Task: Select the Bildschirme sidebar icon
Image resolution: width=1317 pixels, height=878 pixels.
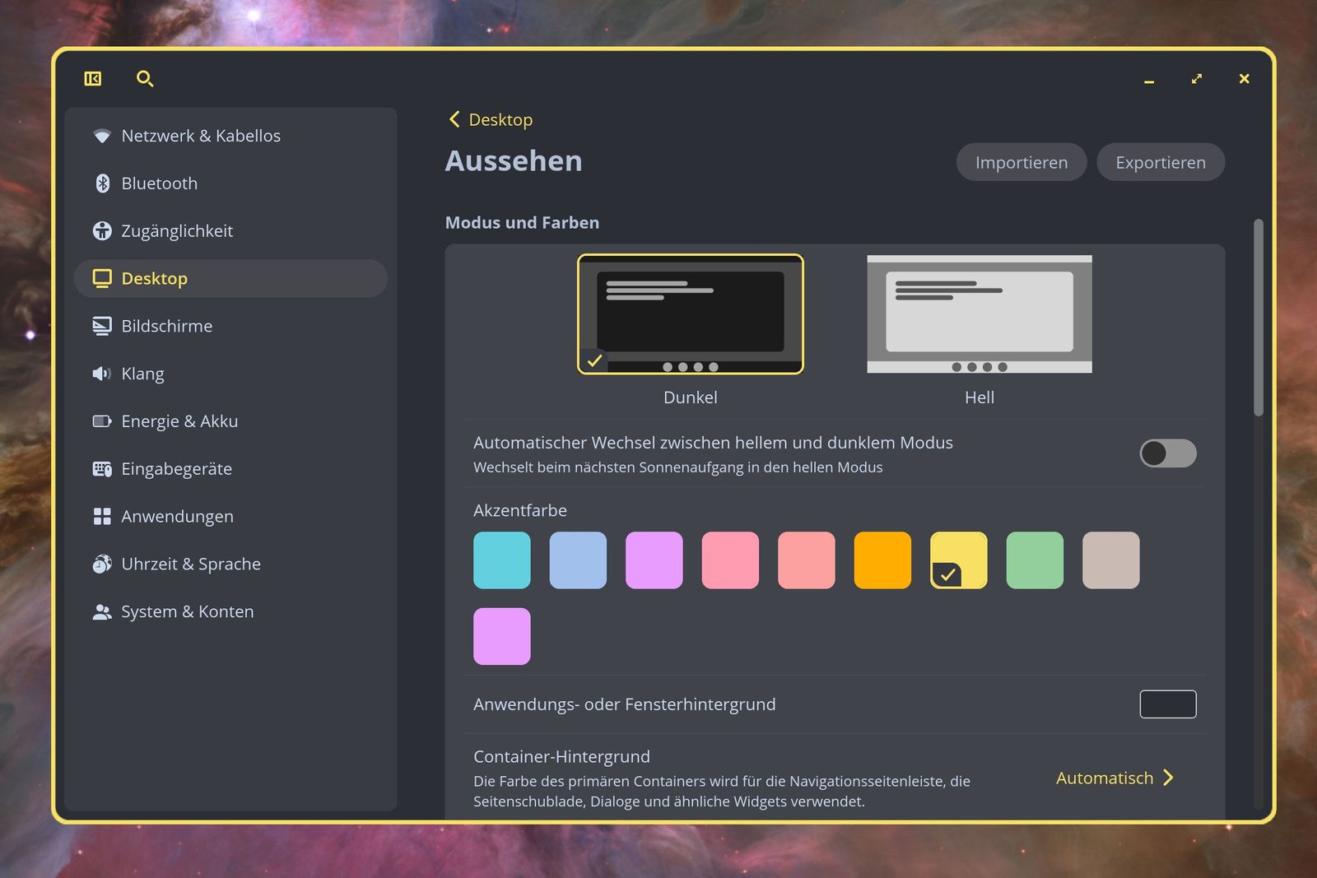Action: click(102, 326)
